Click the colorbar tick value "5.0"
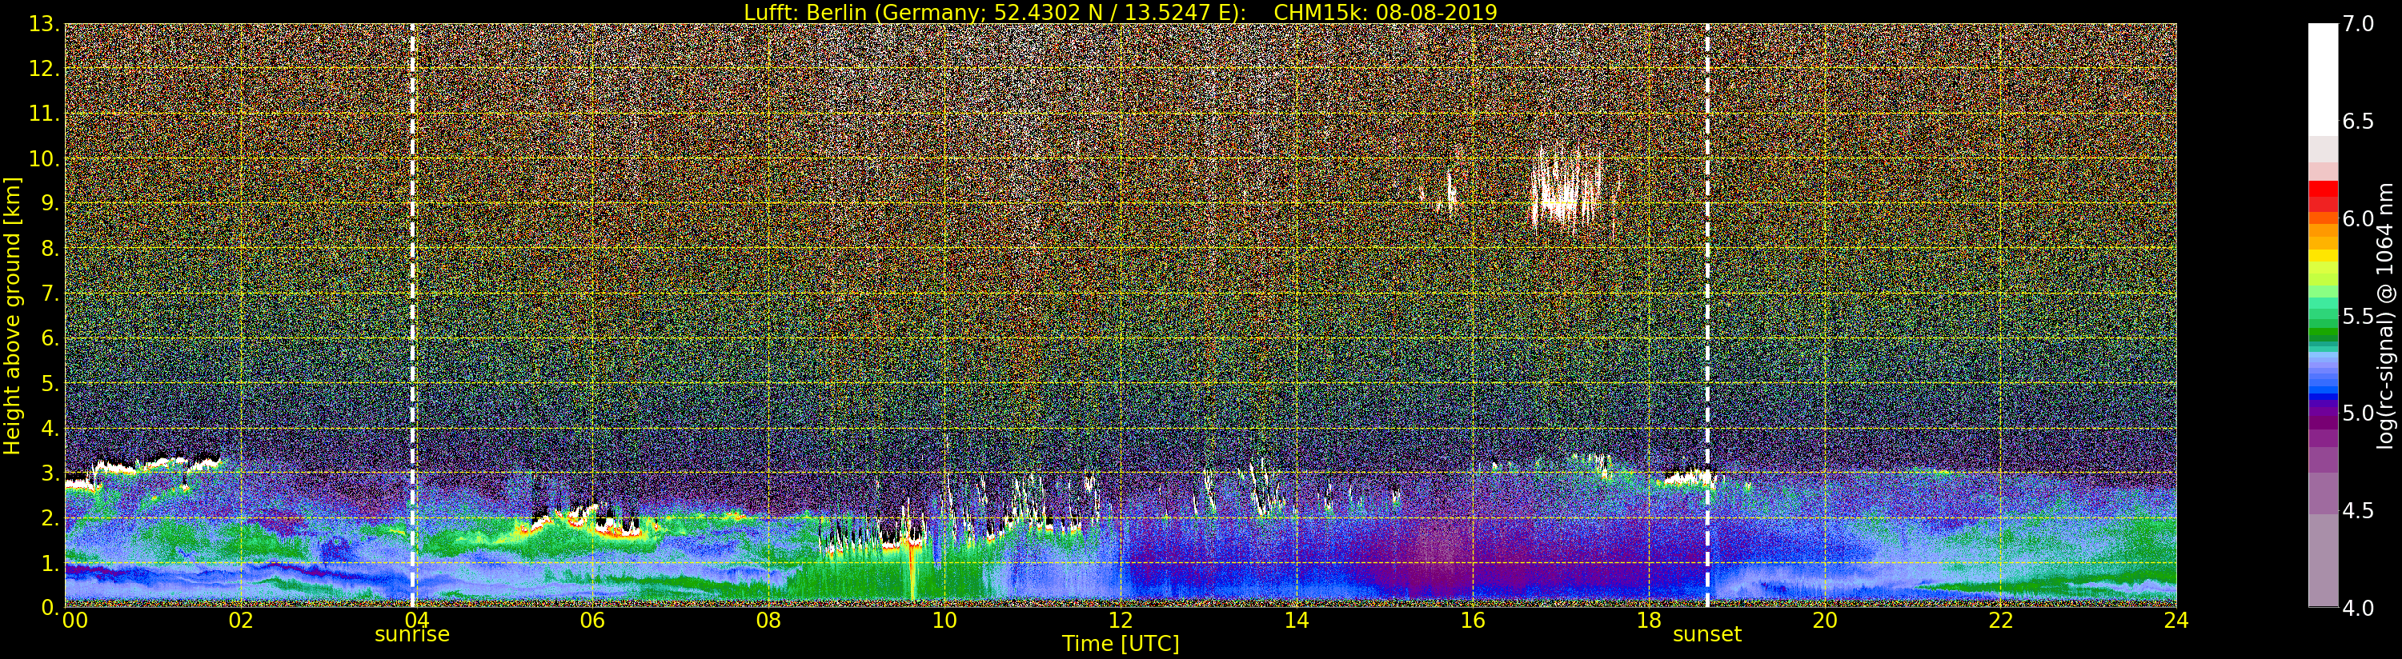The height and width of the screenshot is (659, 2402). 2358,413
